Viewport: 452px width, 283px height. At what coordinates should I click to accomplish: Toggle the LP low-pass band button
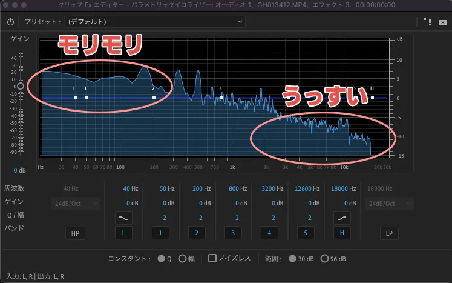point(389,233)
